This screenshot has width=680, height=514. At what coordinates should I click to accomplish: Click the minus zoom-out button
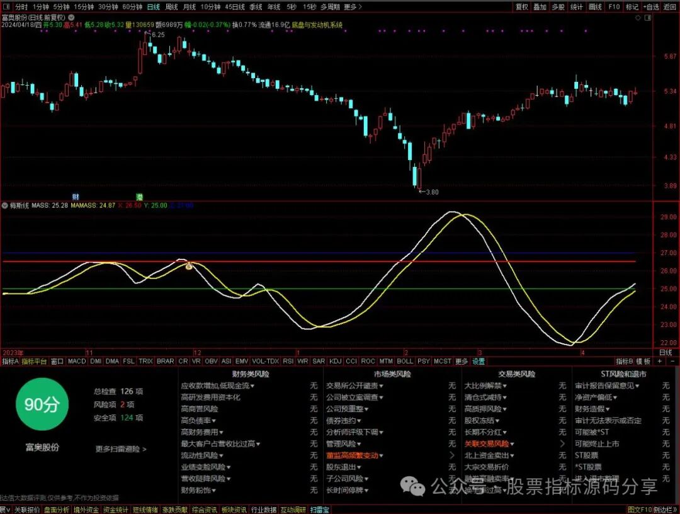click(672, 361)
